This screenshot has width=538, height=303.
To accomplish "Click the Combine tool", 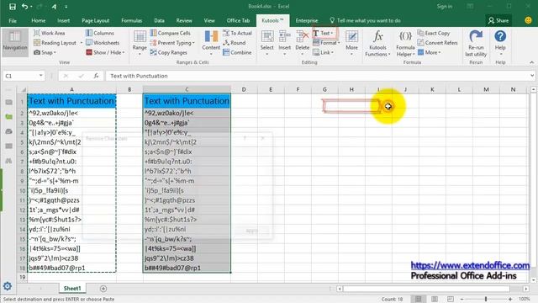I will point(237,52).
